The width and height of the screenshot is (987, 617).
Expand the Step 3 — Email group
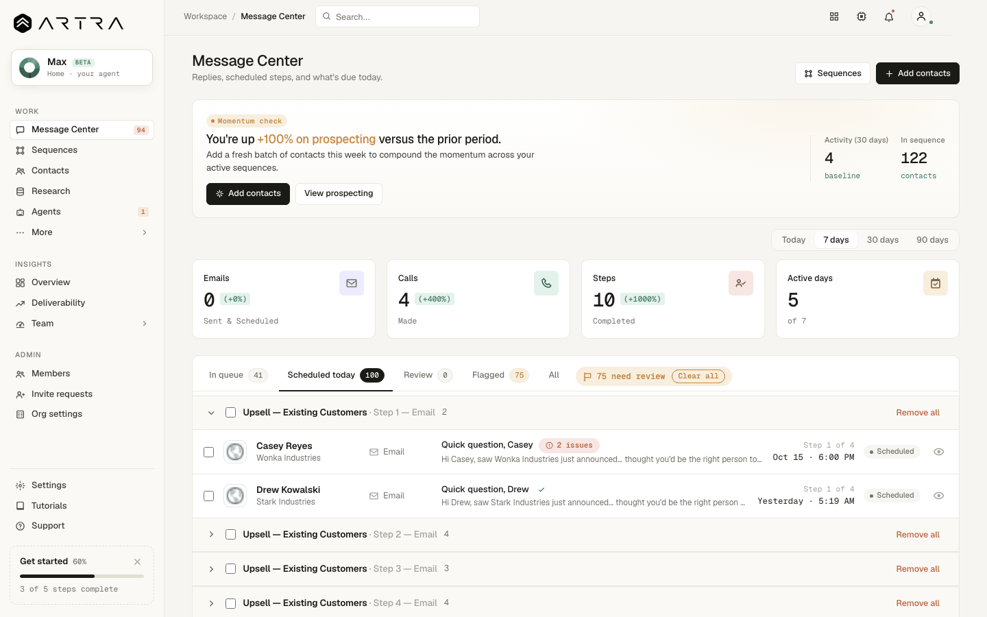[211, 569]
